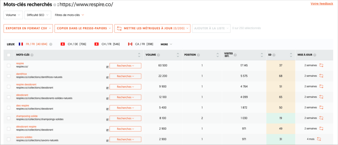Select the déodorant keyword checkbox

pyautogui.click(x=9, y=97)
